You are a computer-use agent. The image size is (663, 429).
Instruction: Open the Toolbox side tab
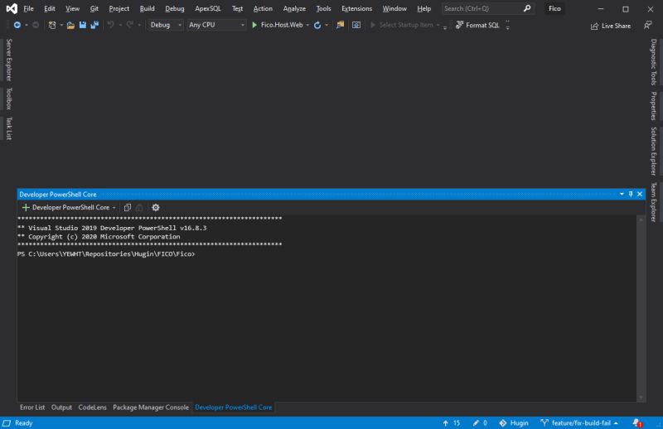click(x=9, y=99)
